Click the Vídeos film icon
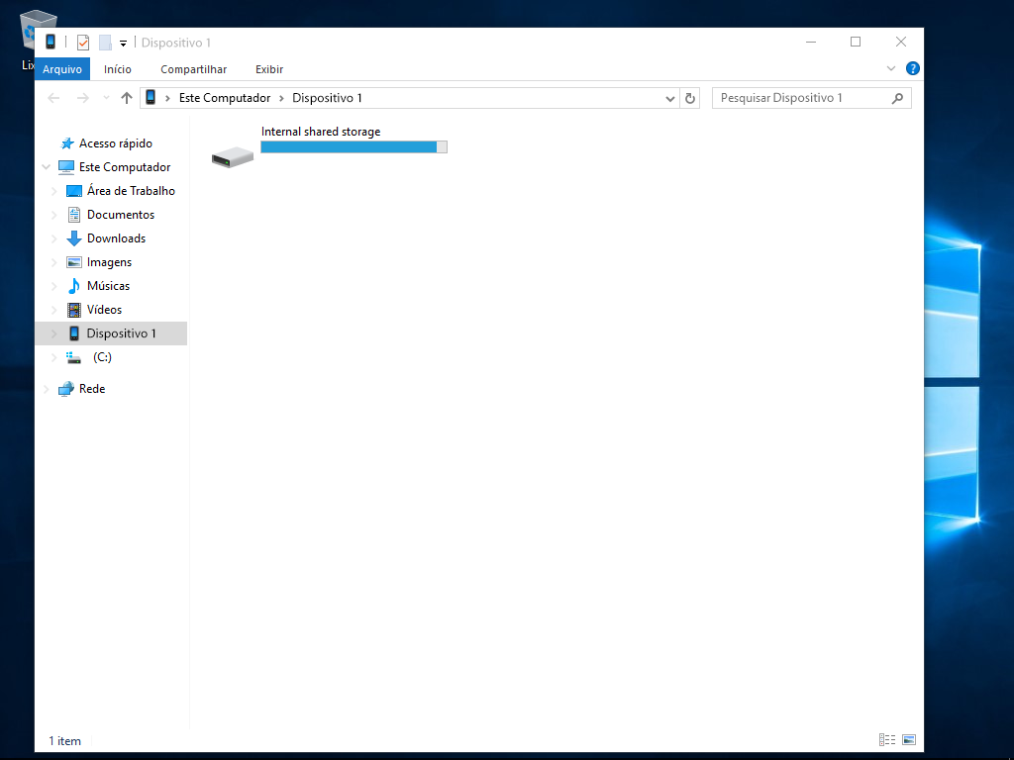 [x=74, y=310]
